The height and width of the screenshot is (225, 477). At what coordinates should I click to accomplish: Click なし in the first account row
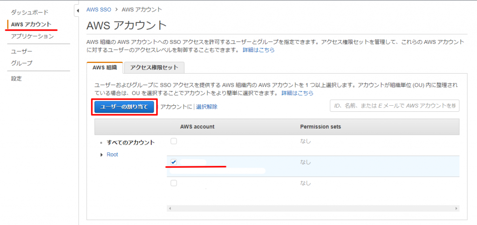point(306,141)
